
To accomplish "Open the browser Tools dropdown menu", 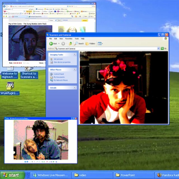I will coord(91,17).
